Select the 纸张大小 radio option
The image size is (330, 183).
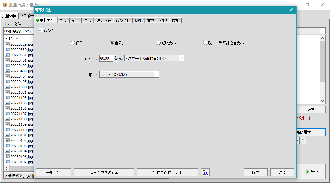(x=159, y=43)
